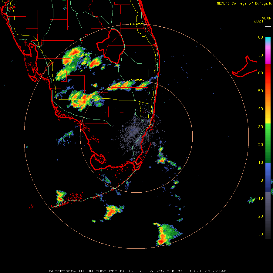The width and height of the screenshot is (273, 273).
Task: Click the 50 NMI range ring label
Action: coord(136,80)
